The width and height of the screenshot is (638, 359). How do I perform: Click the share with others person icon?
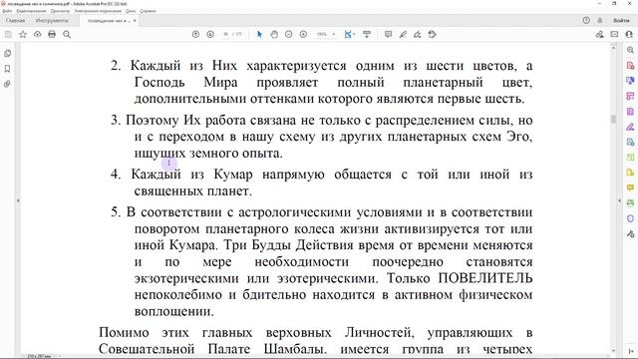(629, 35)
